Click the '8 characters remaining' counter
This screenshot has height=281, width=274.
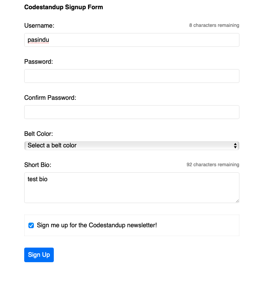[x=214, y=25]
